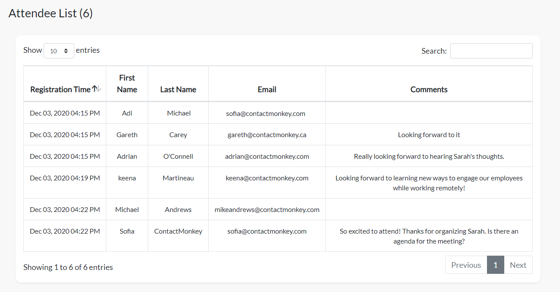
Task: Select first name cell Michael in Andrews row
Action: click(x=127, y=209)
